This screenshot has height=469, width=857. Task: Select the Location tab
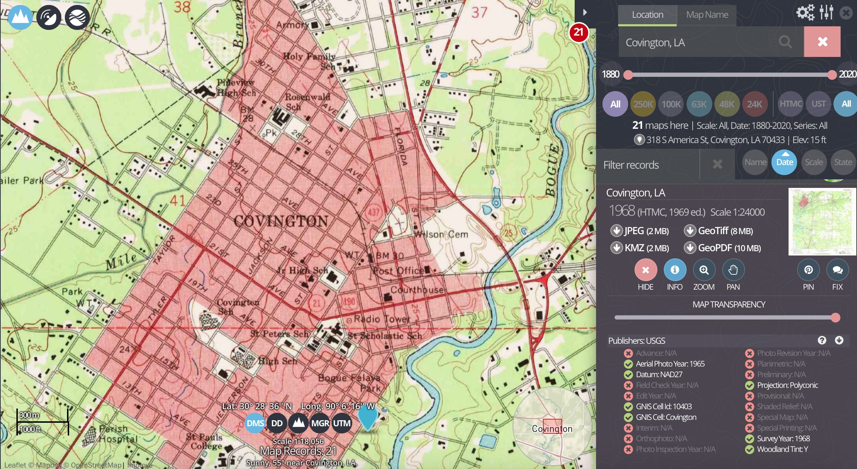click(x=647, y=15)
